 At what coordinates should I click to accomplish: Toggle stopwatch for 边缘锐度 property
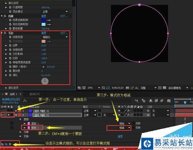coord(10,49)
